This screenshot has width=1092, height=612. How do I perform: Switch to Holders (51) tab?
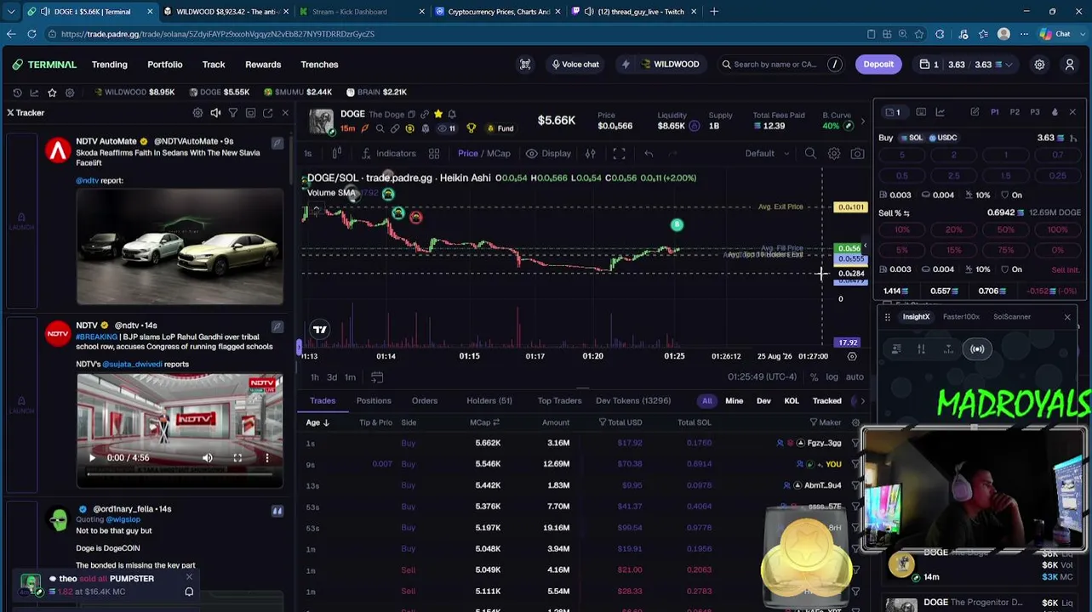click(x=489, y=401)
